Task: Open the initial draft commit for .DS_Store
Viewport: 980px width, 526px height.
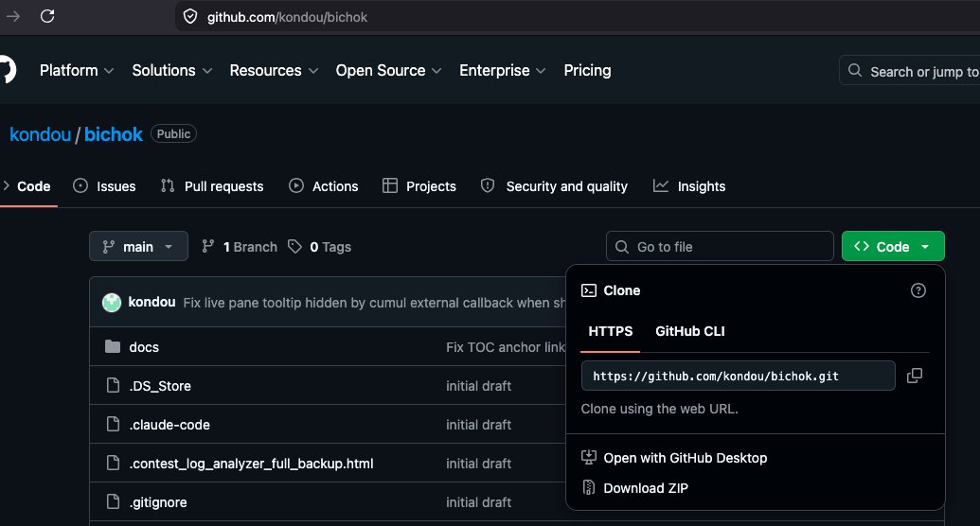Action: pyautogui.click(x=479, y=386)
